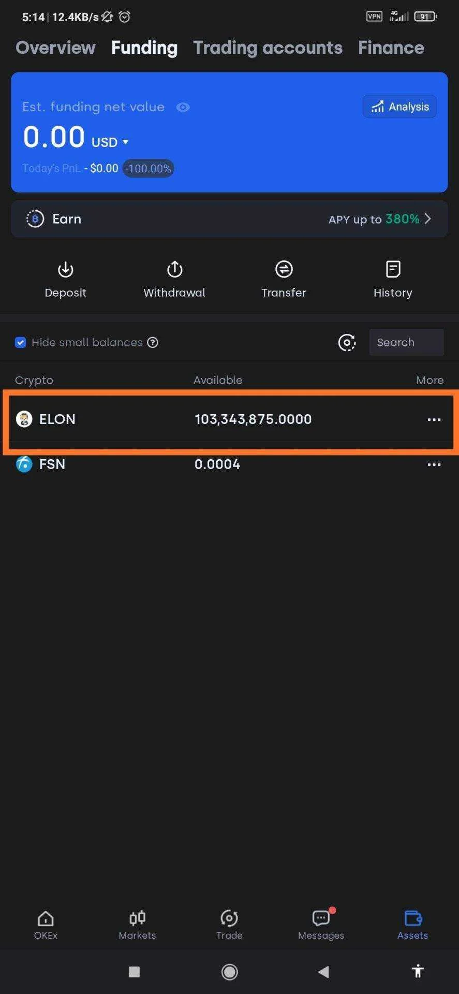Tap the Est. funding net value label
459x994 pixels.
(93, 107)
